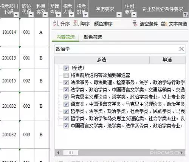189x162 pixels.
Task: Uncheck the 马克思主义理论类、哲学类 filter item
Action: (x=66, y=97)
